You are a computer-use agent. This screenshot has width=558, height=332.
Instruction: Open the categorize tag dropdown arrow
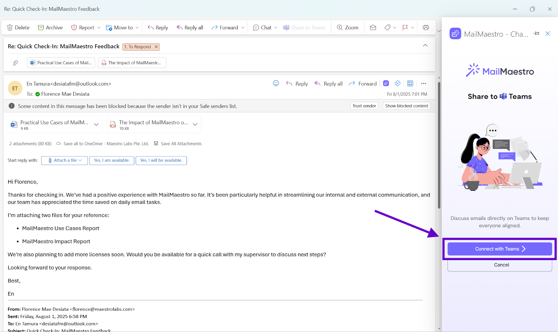tap(395, 28)
